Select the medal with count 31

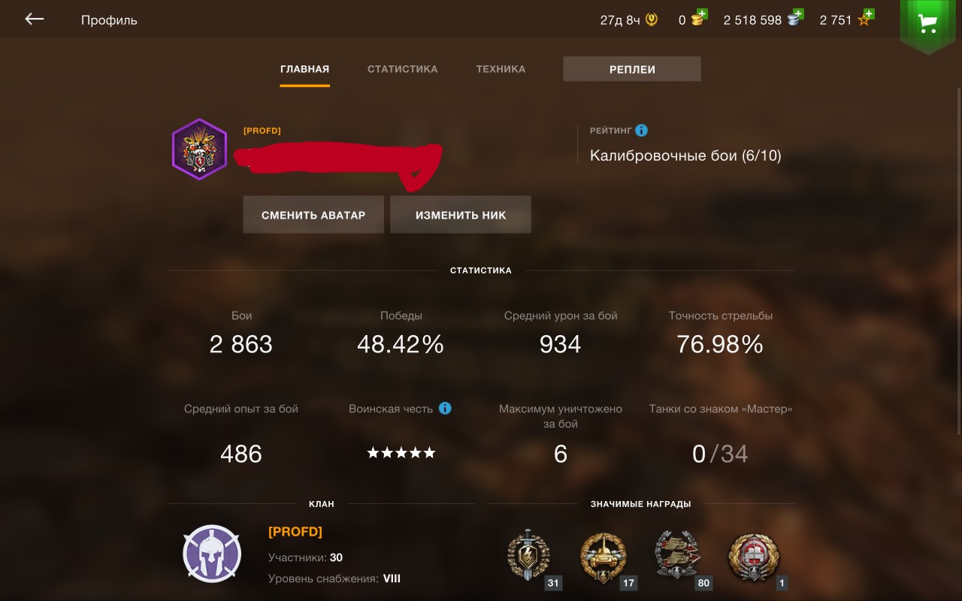[531, 557]
